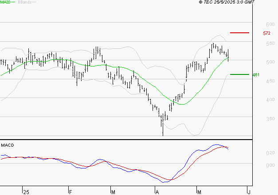Select the 450 price axis label
278x195 pixels.
point(258,81)
